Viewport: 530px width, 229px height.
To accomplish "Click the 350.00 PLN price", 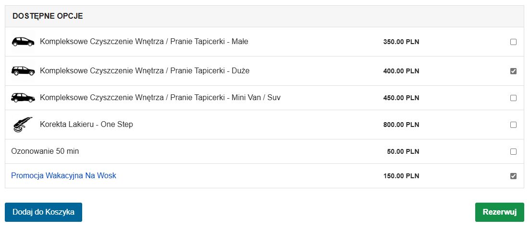I will (401, 42).
